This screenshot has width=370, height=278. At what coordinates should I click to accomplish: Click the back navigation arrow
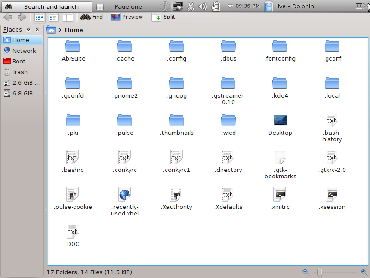click(7, 17)
